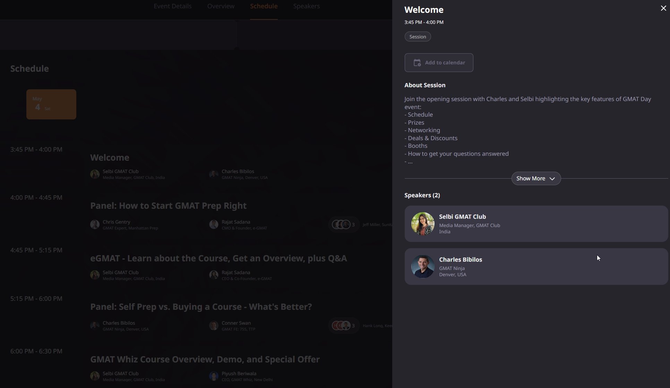
Task: Click Conner Swan speaker entry
Action: click(x=232, y=326)
